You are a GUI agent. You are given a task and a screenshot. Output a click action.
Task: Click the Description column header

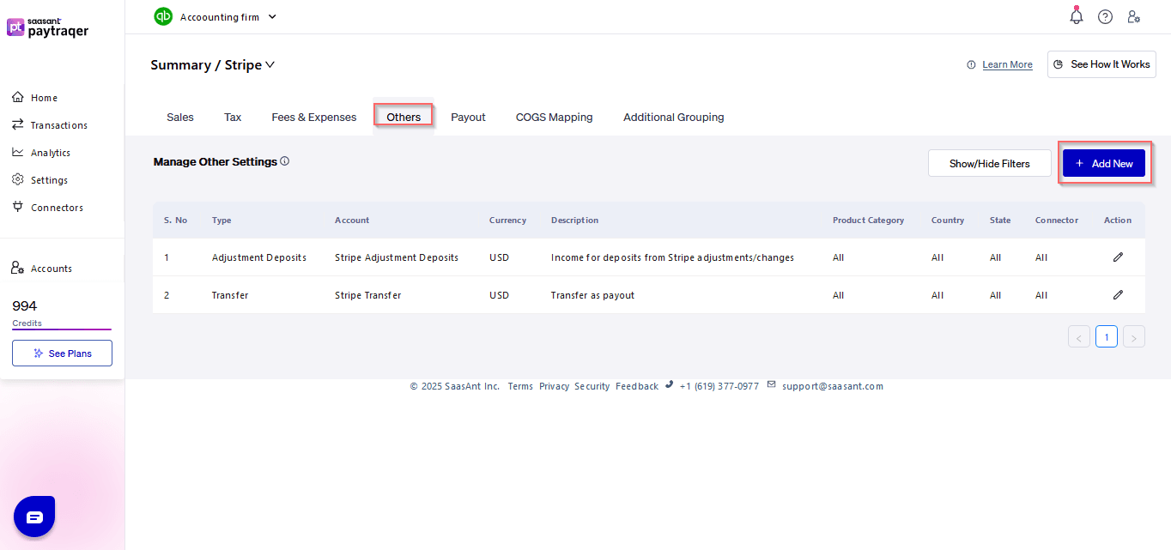point(574,221)
